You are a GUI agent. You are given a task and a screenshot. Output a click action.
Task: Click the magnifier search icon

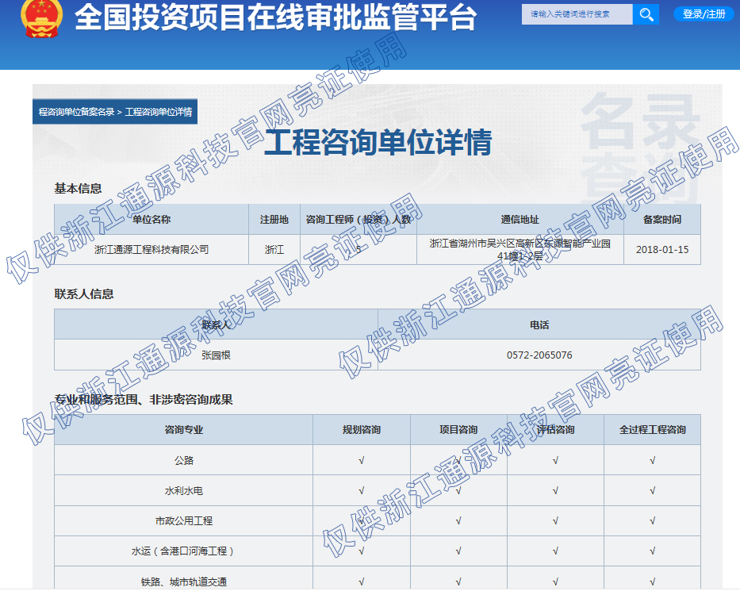(x=646, y=14)
